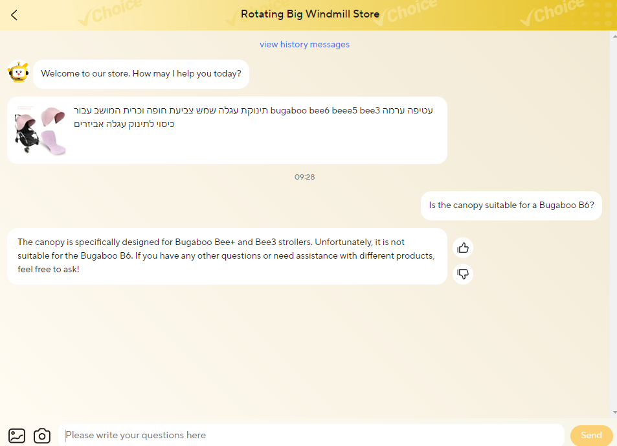The width and height of the screenshot is (617, 446).
Task: Open the image upload icon
Action: 17,436
